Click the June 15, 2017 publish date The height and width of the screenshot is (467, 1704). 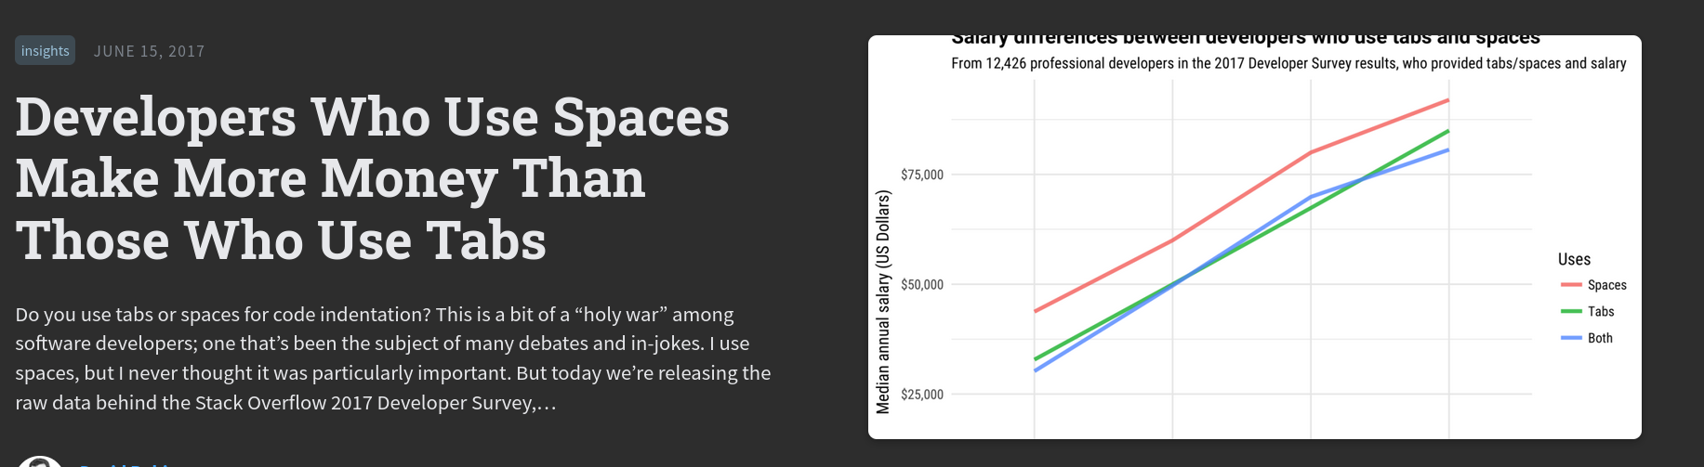(x=149, y=51)
